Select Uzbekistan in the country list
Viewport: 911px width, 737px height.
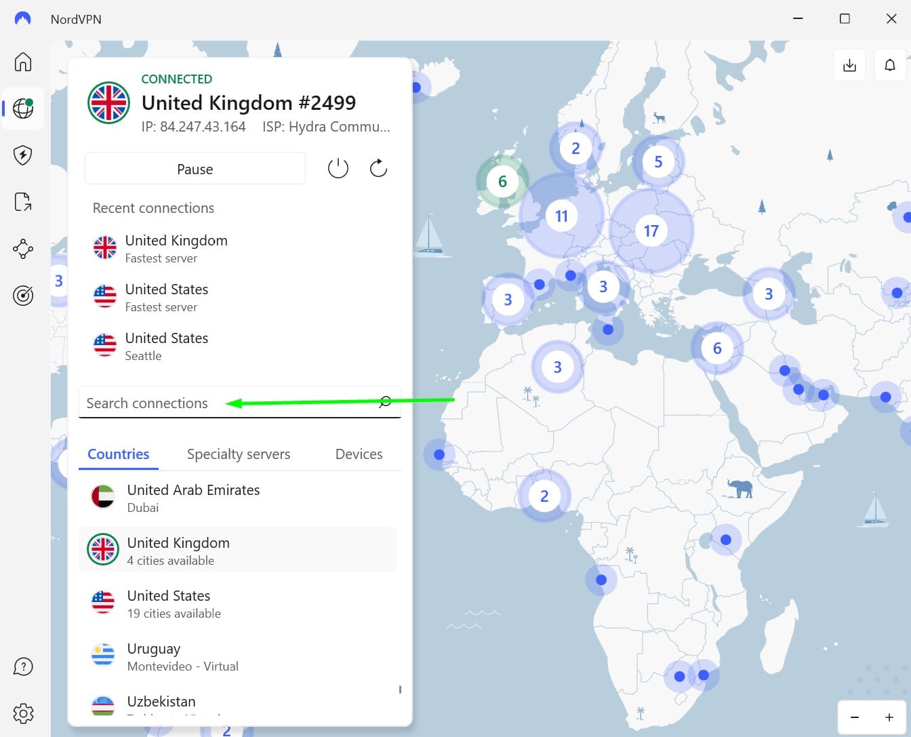pos(239,703)
